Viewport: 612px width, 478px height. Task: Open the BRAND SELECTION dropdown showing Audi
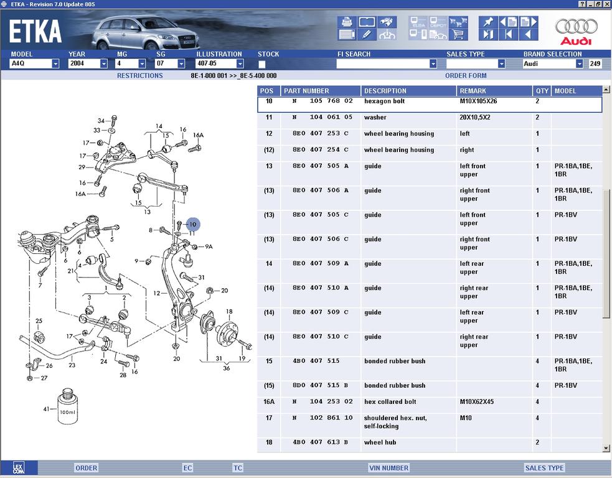[x=579, y=64]
